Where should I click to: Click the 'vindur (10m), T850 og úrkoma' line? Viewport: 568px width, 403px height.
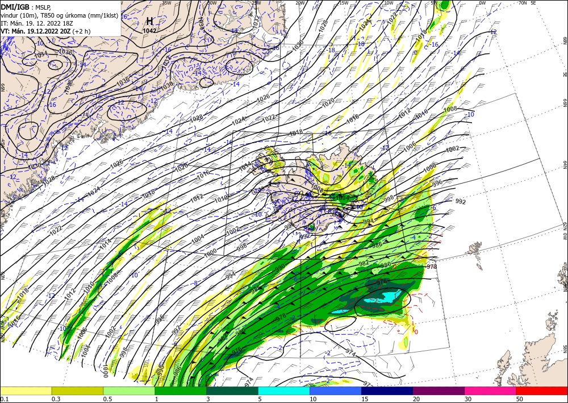[x=60, y=15]
